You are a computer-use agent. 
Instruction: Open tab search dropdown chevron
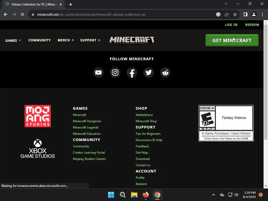click(x=226, y=4)
